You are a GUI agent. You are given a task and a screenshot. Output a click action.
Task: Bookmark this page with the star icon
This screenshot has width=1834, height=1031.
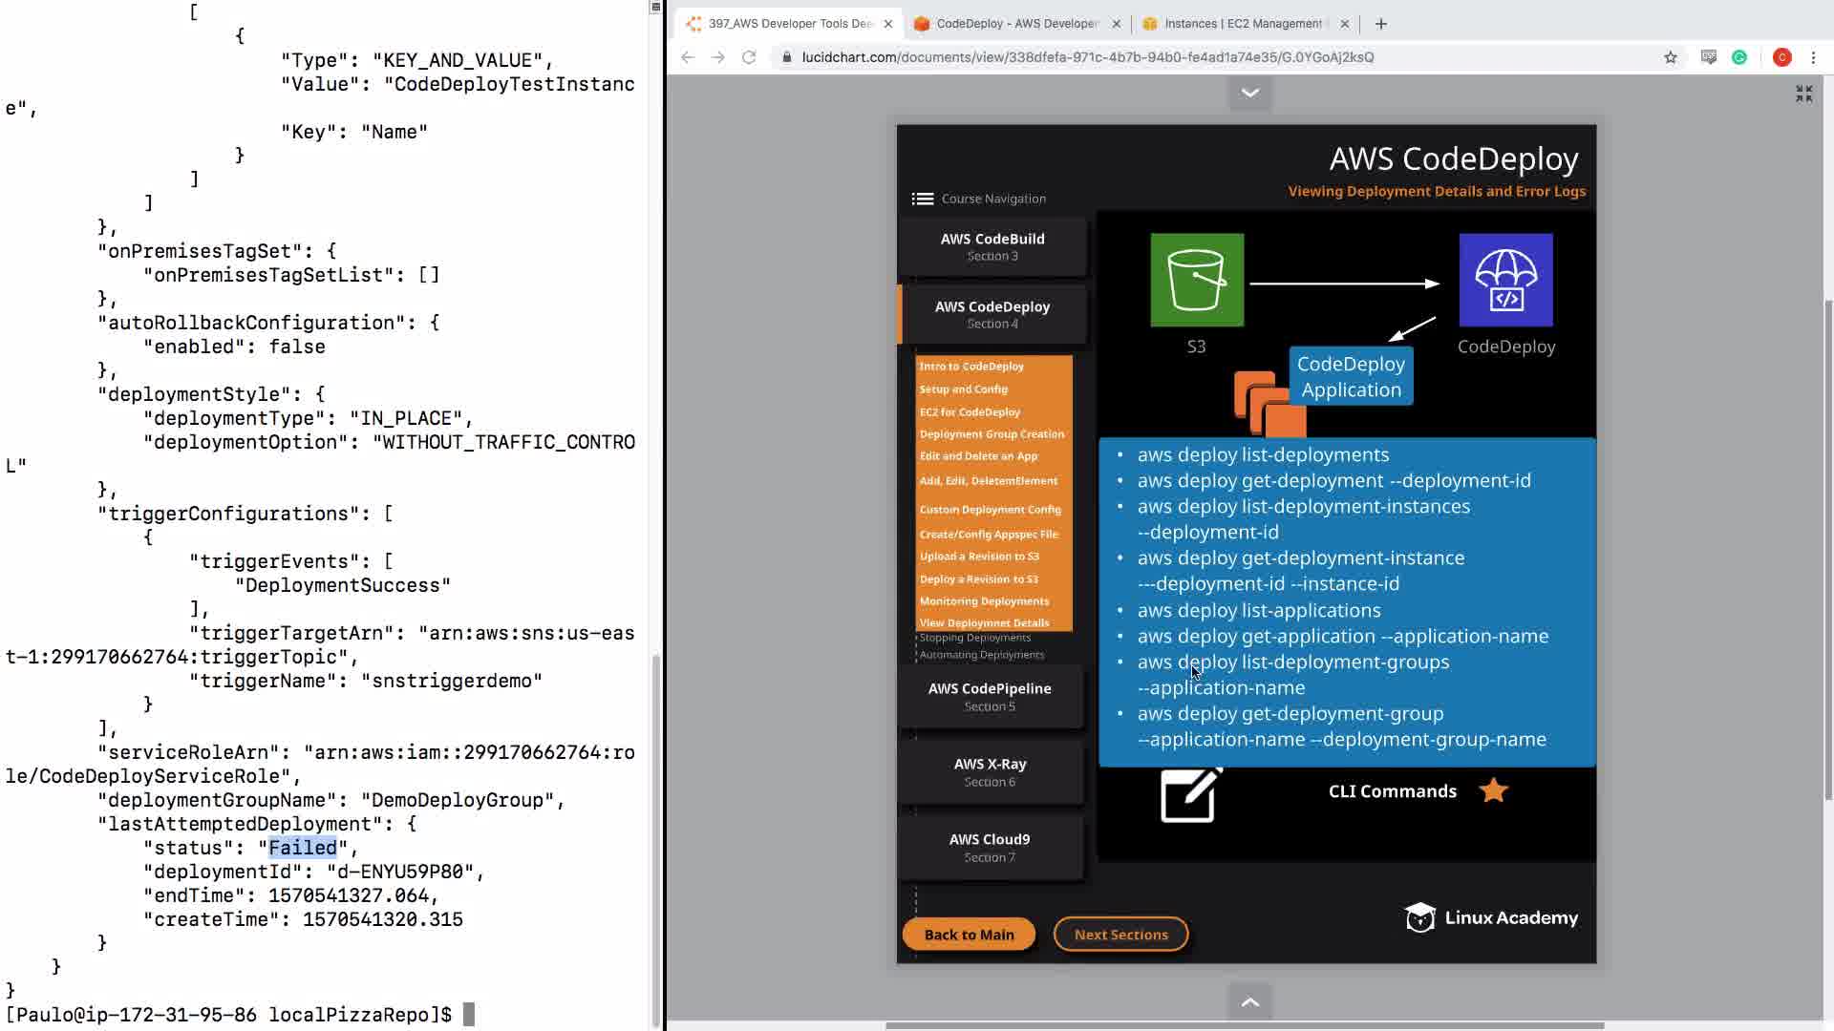pyautogui.click(x=1670, y=57)
